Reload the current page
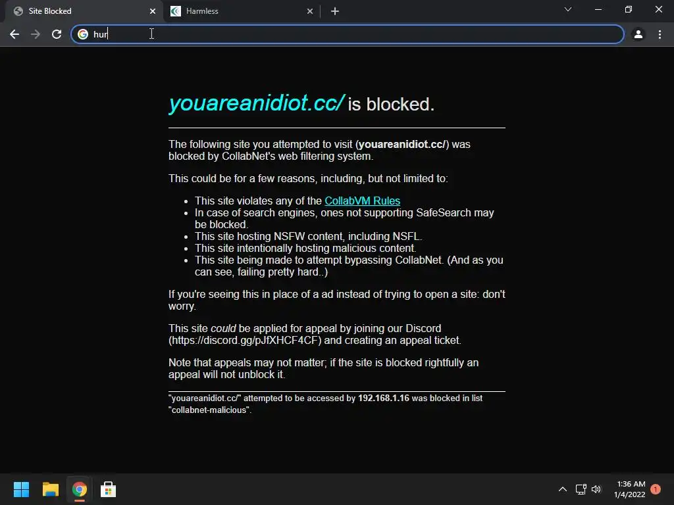This screenshot has height=505, width=674. pyautogui.click(x=57, y=34)
